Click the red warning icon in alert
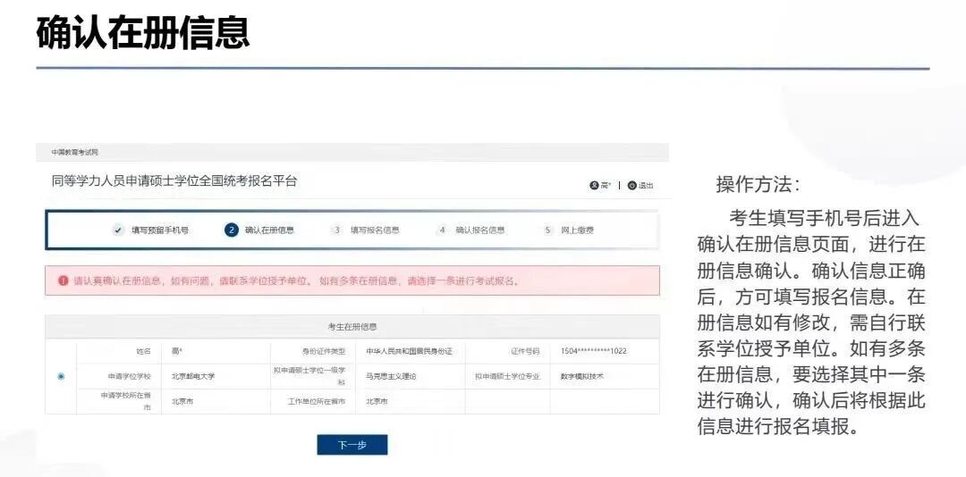 pyautogui.click(x=63, y=280)
